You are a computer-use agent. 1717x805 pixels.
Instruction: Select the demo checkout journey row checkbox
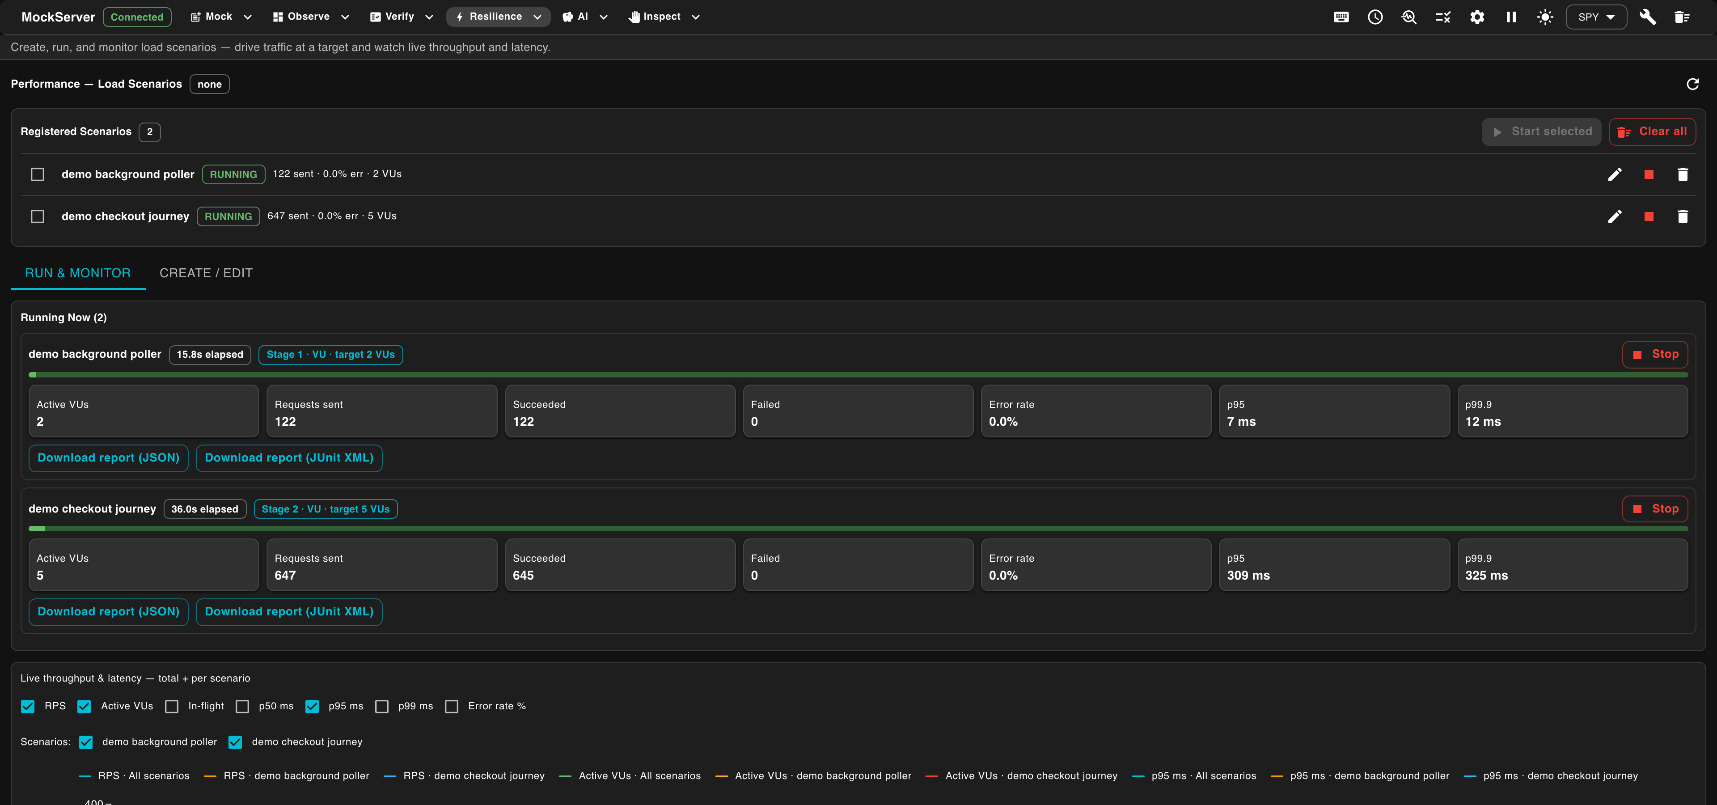37,216
